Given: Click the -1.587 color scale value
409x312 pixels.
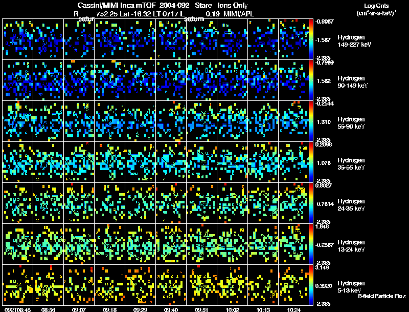Looking at the screenshot, I should [323, 40].
